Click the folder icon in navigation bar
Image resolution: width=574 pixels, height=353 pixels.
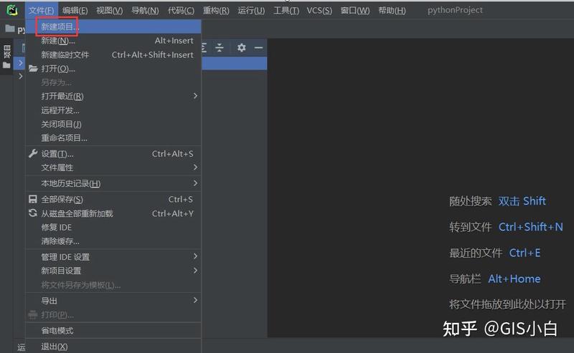coord(10,29)
